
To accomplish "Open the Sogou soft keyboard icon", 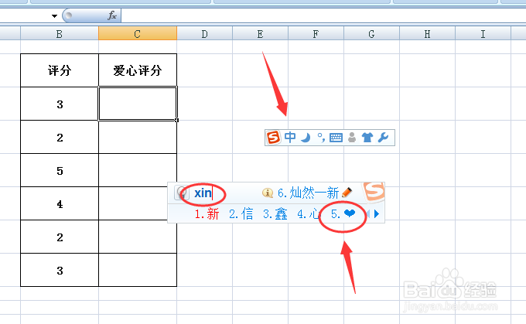I will [x=336, y=138].
